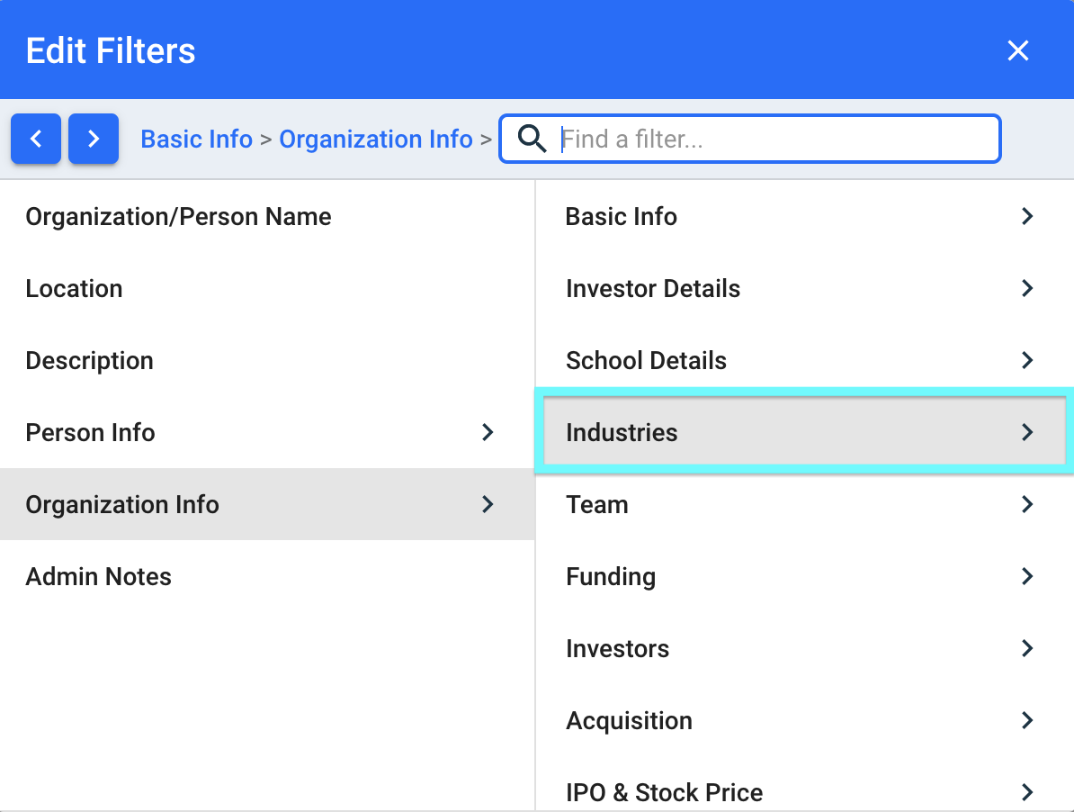Click the magnifier search icon

tap(532, 140)
